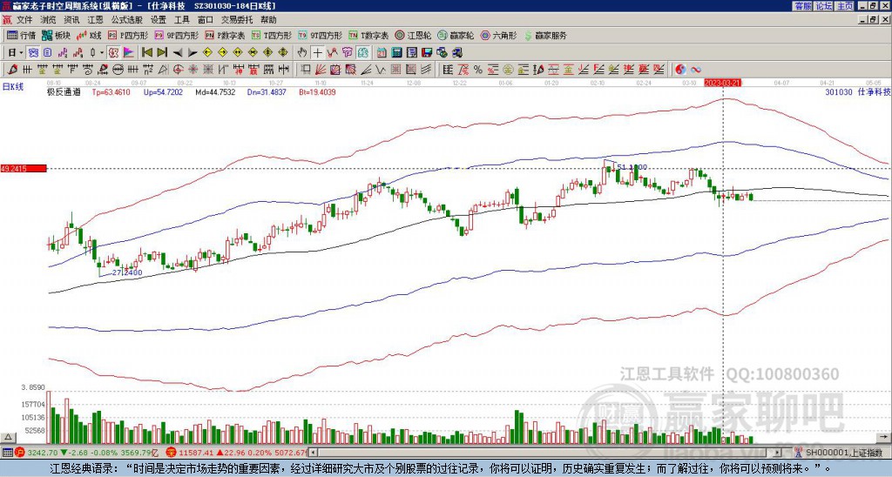
Task: Click the red pencil drawing tool
Action: click(12, 70)
